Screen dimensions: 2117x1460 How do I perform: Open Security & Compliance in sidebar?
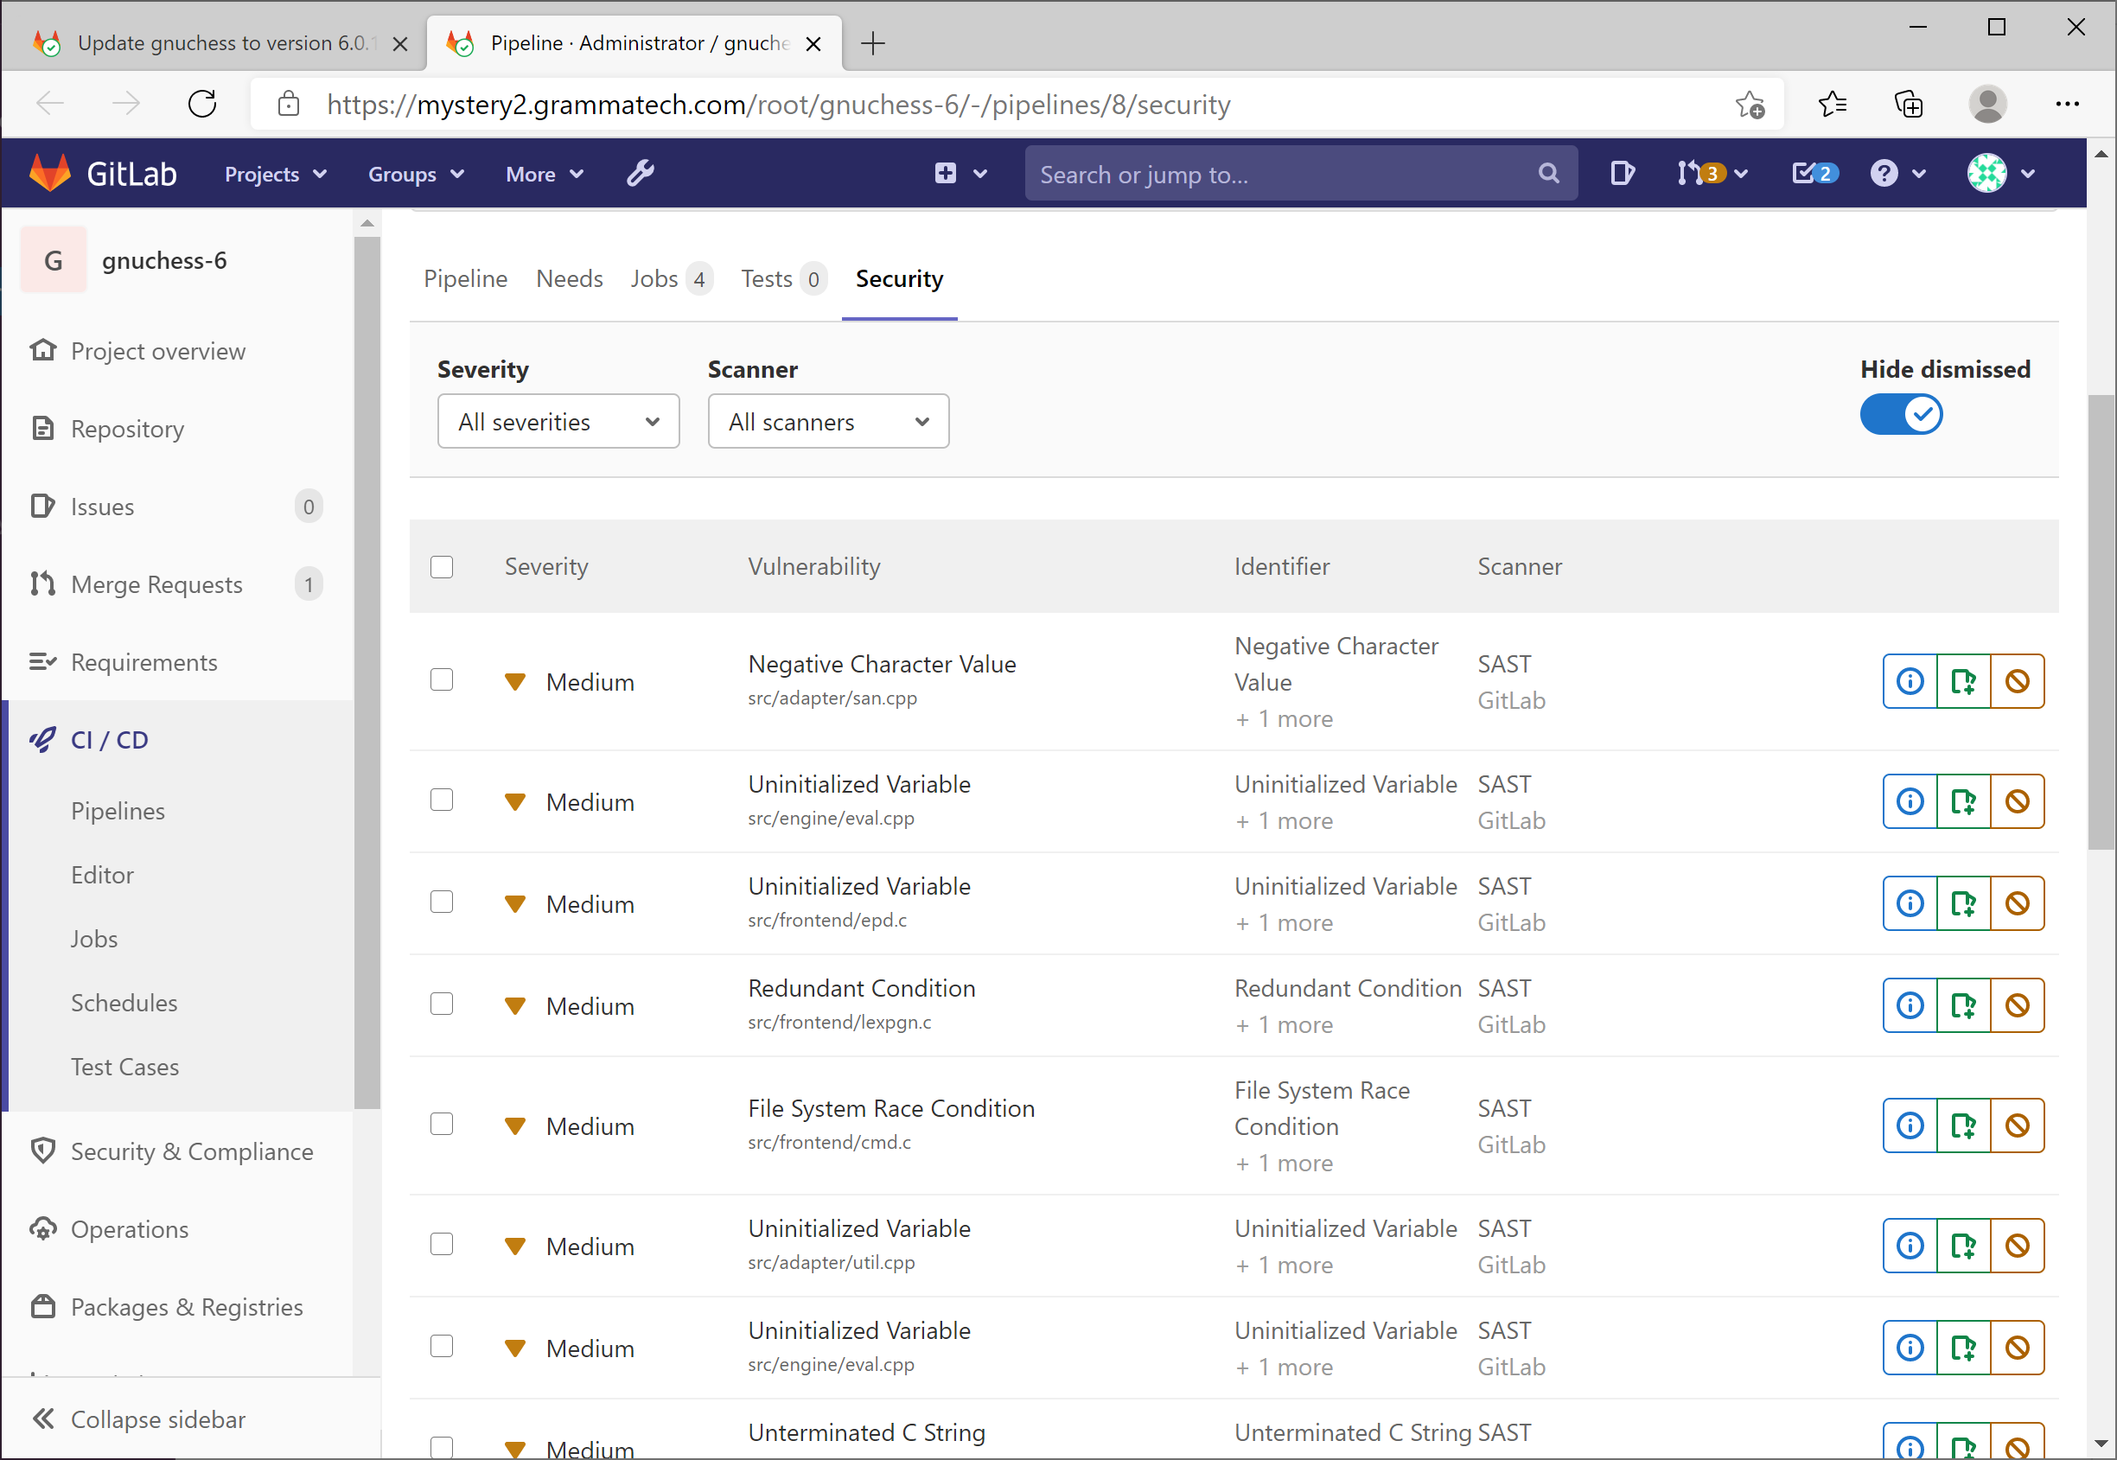[x=191, y=1151]
